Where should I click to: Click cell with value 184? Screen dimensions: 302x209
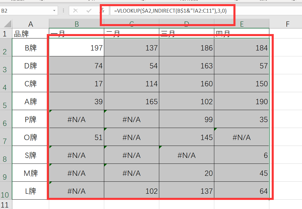point(242,48)
